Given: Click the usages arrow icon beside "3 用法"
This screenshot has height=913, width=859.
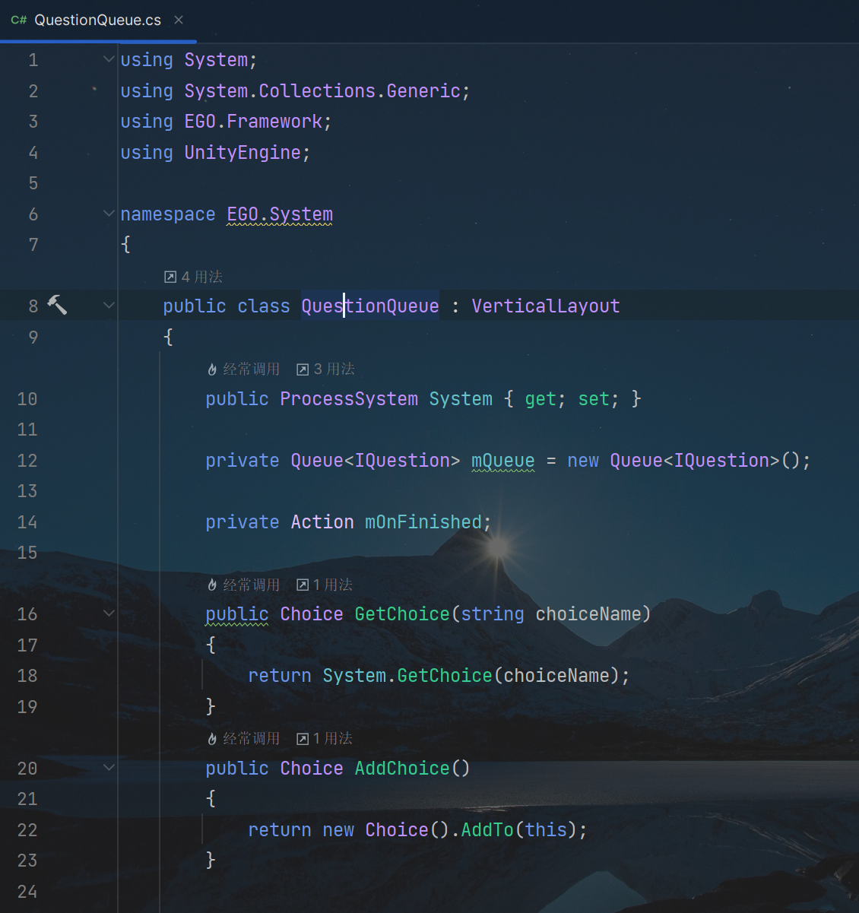Looking at the screenshot, I should (x=303, y=369).
